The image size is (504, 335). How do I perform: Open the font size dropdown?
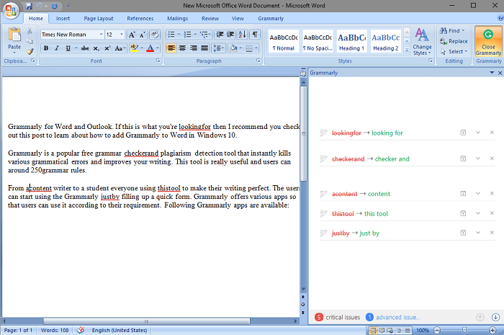point(122,35)
